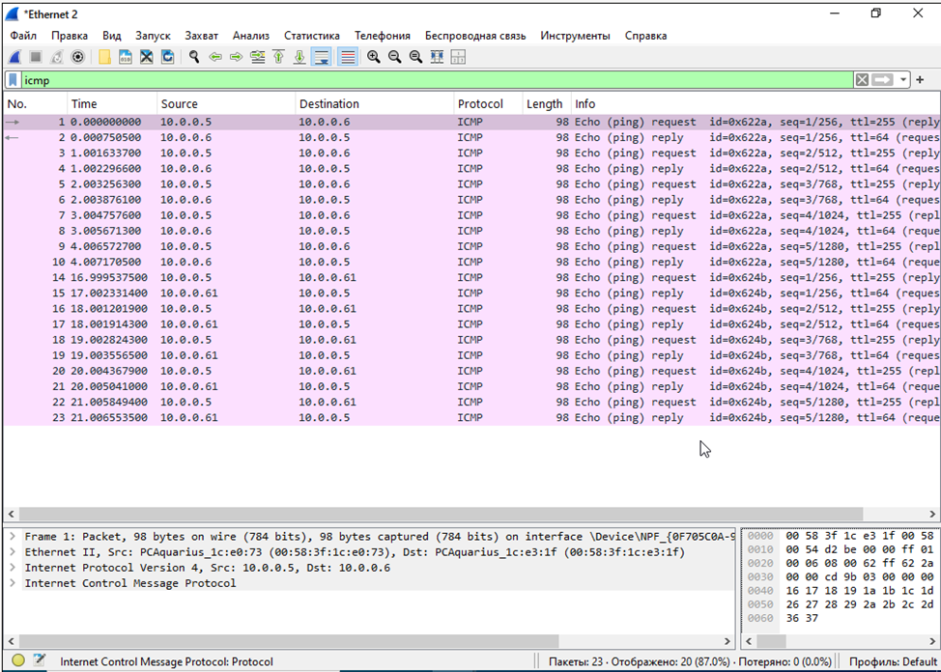Expand the Frame 1 details tree
Viewport: 941px width, 672px height.
pos(13,537)
